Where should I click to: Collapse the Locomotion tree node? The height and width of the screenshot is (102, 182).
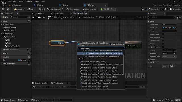coord(3,37)
